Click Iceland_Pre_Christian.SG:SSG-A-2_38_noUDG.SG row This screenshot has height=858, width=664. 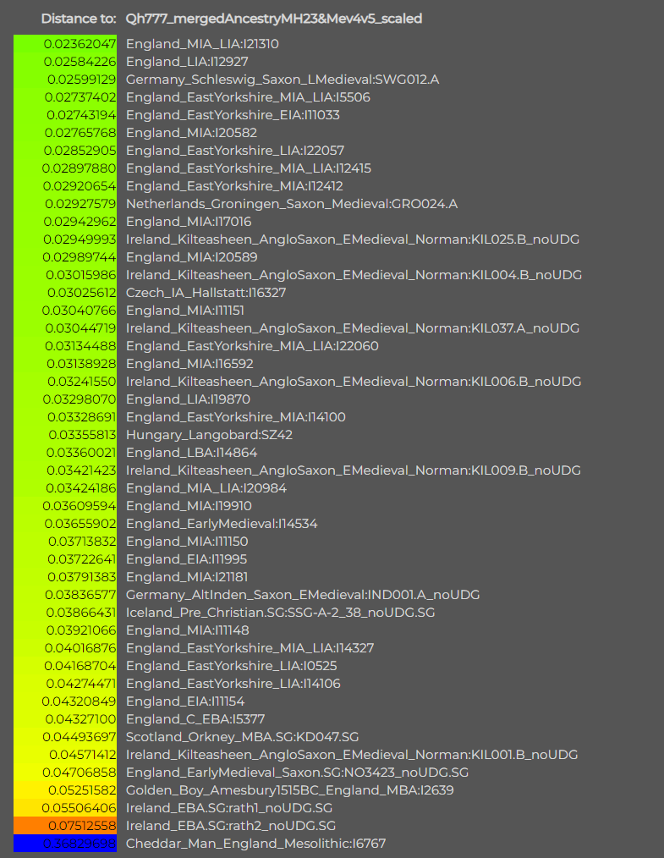click(281, 613)
